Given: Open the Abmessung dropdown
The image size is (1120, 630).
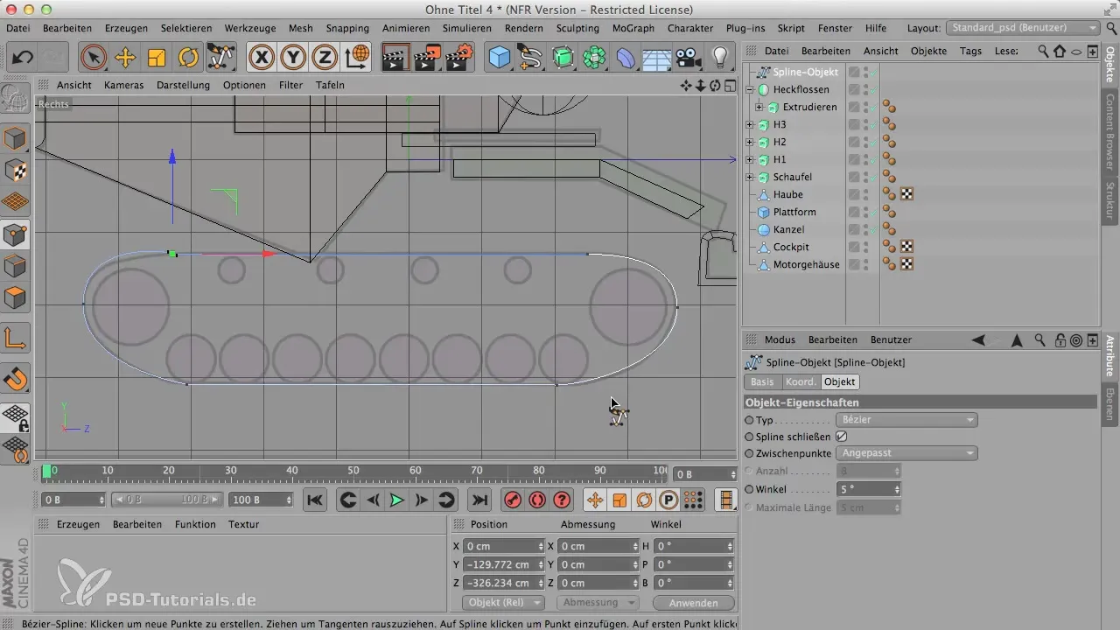Looking at the screenshot, I should 598,603.
